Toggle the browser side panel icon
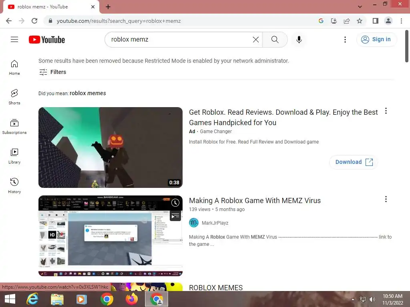The height and width of the screenshot is (307, 410). [x=376, y=21]
